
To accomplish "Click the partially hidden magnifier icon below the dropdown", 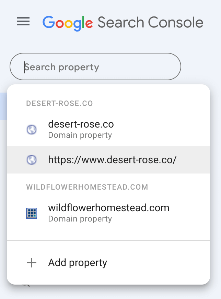I will pos(25,285).
